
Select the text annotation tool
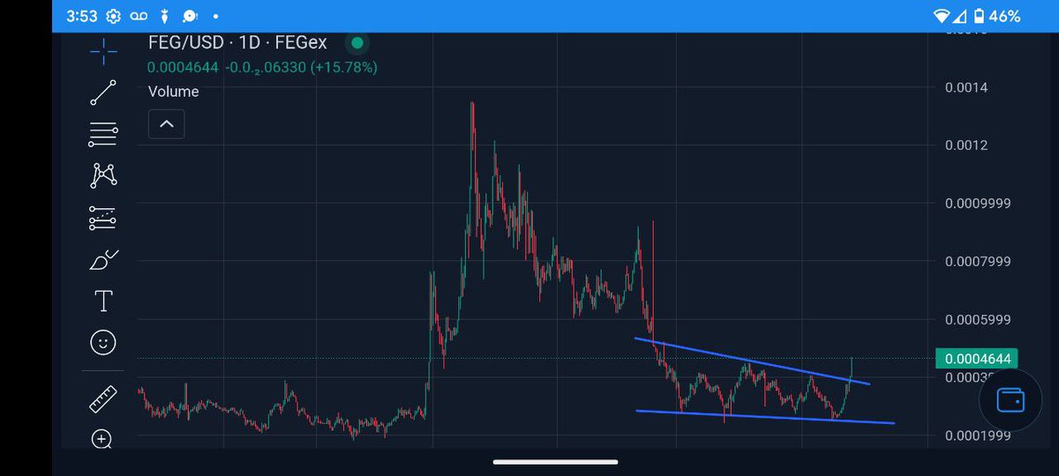click(103, 301)
